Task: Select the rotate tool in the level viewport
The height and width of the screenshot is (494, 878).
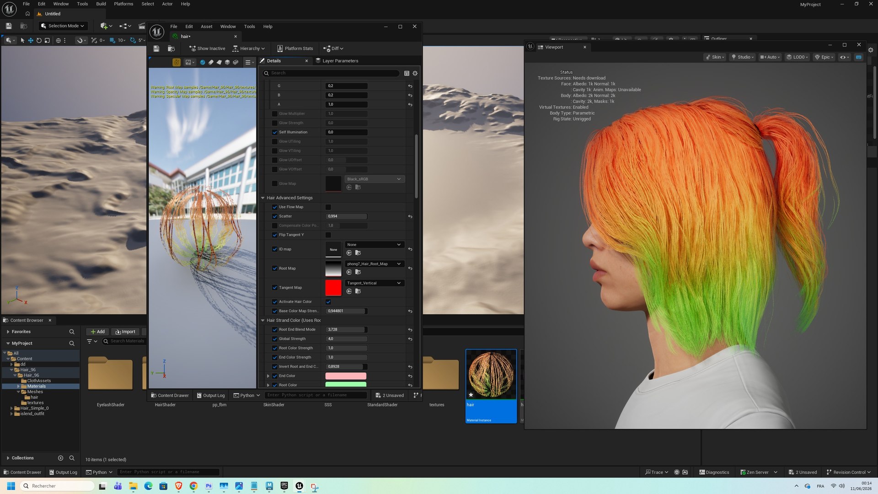Action: pos(39,40)
